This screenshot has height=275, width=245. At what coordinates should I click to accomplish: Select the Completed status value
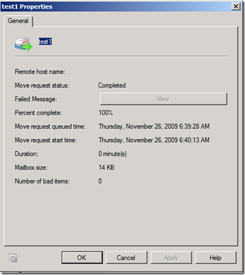[112, 86]
